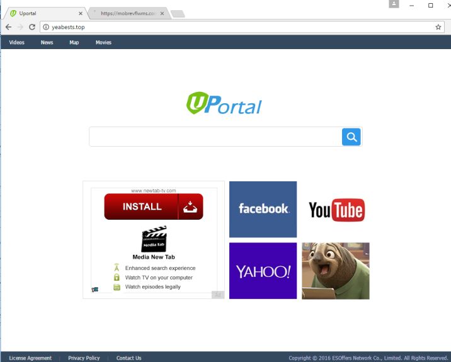This screenshot has width=451, height=362.
Task: Open the Movies menu item
Action: 103,43
